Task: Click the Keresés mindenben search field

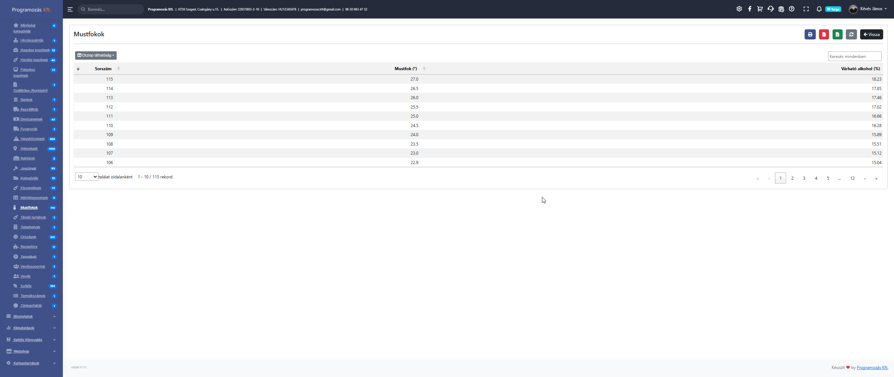Action: (x=854, y=57)
